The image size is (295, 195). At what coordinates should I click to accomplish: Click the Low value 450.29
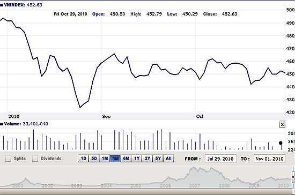(190, 14)
